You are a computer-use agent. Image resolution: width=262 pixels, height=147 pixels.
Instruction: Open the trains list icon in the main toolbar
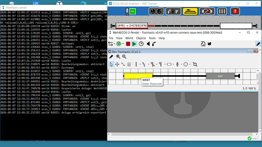click(209, 44)
